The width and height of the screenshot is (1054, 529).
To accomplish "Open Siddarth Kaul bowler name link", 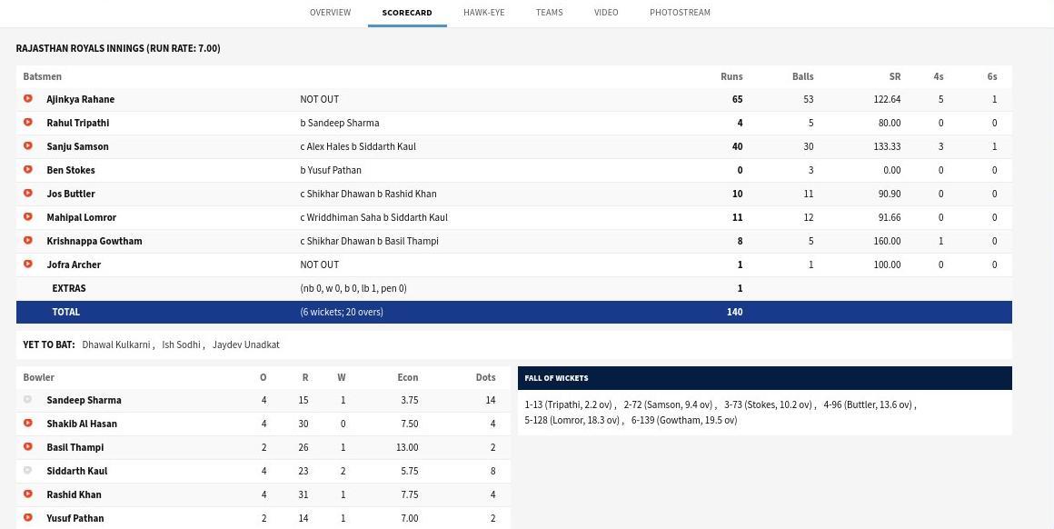I will click(76, 471).
